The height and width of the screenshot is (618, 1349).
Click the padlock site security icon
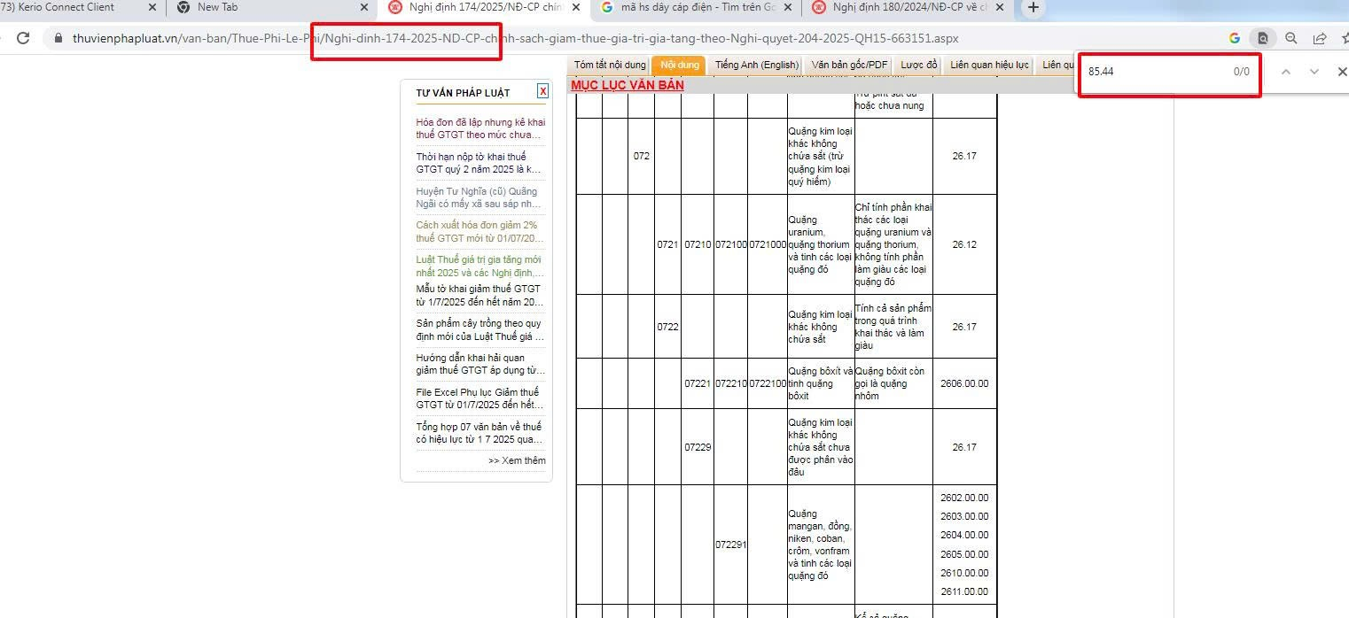pos(58,39)
